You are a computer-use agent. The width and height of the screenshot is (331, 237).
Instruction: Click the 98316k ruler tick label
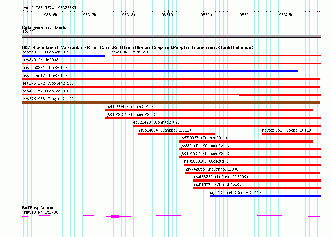[x=51, y=15]
